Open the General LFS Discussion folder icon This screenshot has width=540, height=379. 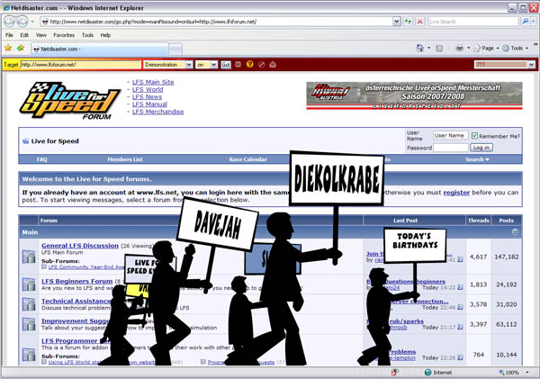[x=29, y=257]
